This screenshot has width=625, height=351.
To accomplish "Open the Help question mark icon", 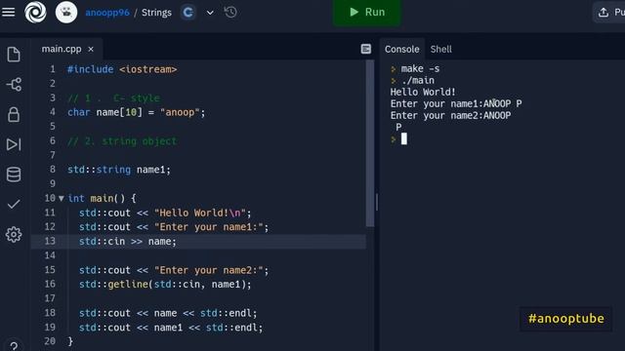I will [14, 345].
